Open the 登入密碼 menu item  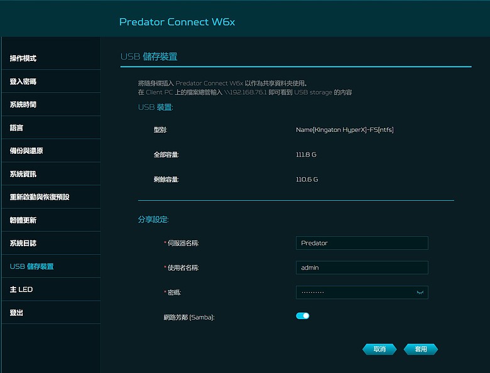point(52,81)
